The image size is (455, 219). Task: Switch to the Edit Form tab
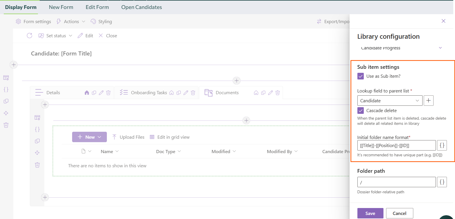click(97, 7)
